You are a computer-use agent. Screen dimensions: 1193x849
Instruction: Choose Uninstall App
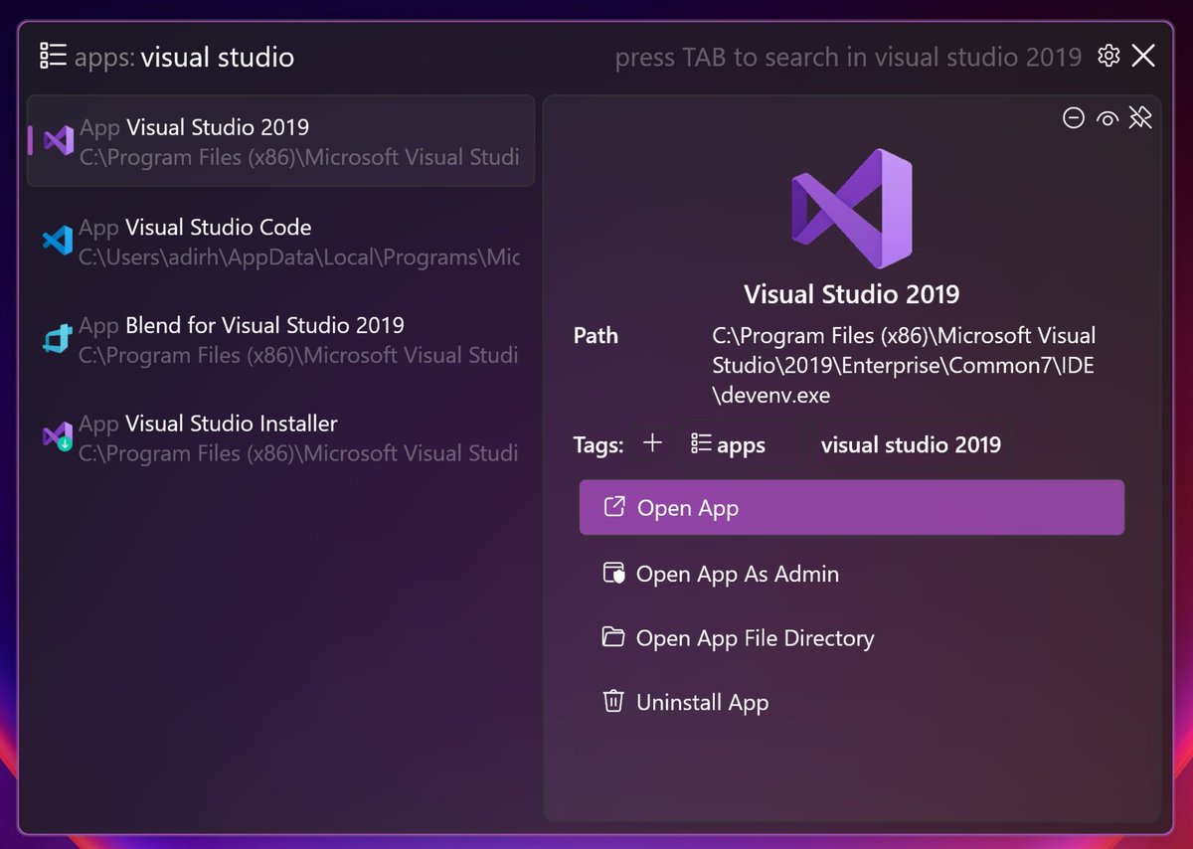coord(852,702)
